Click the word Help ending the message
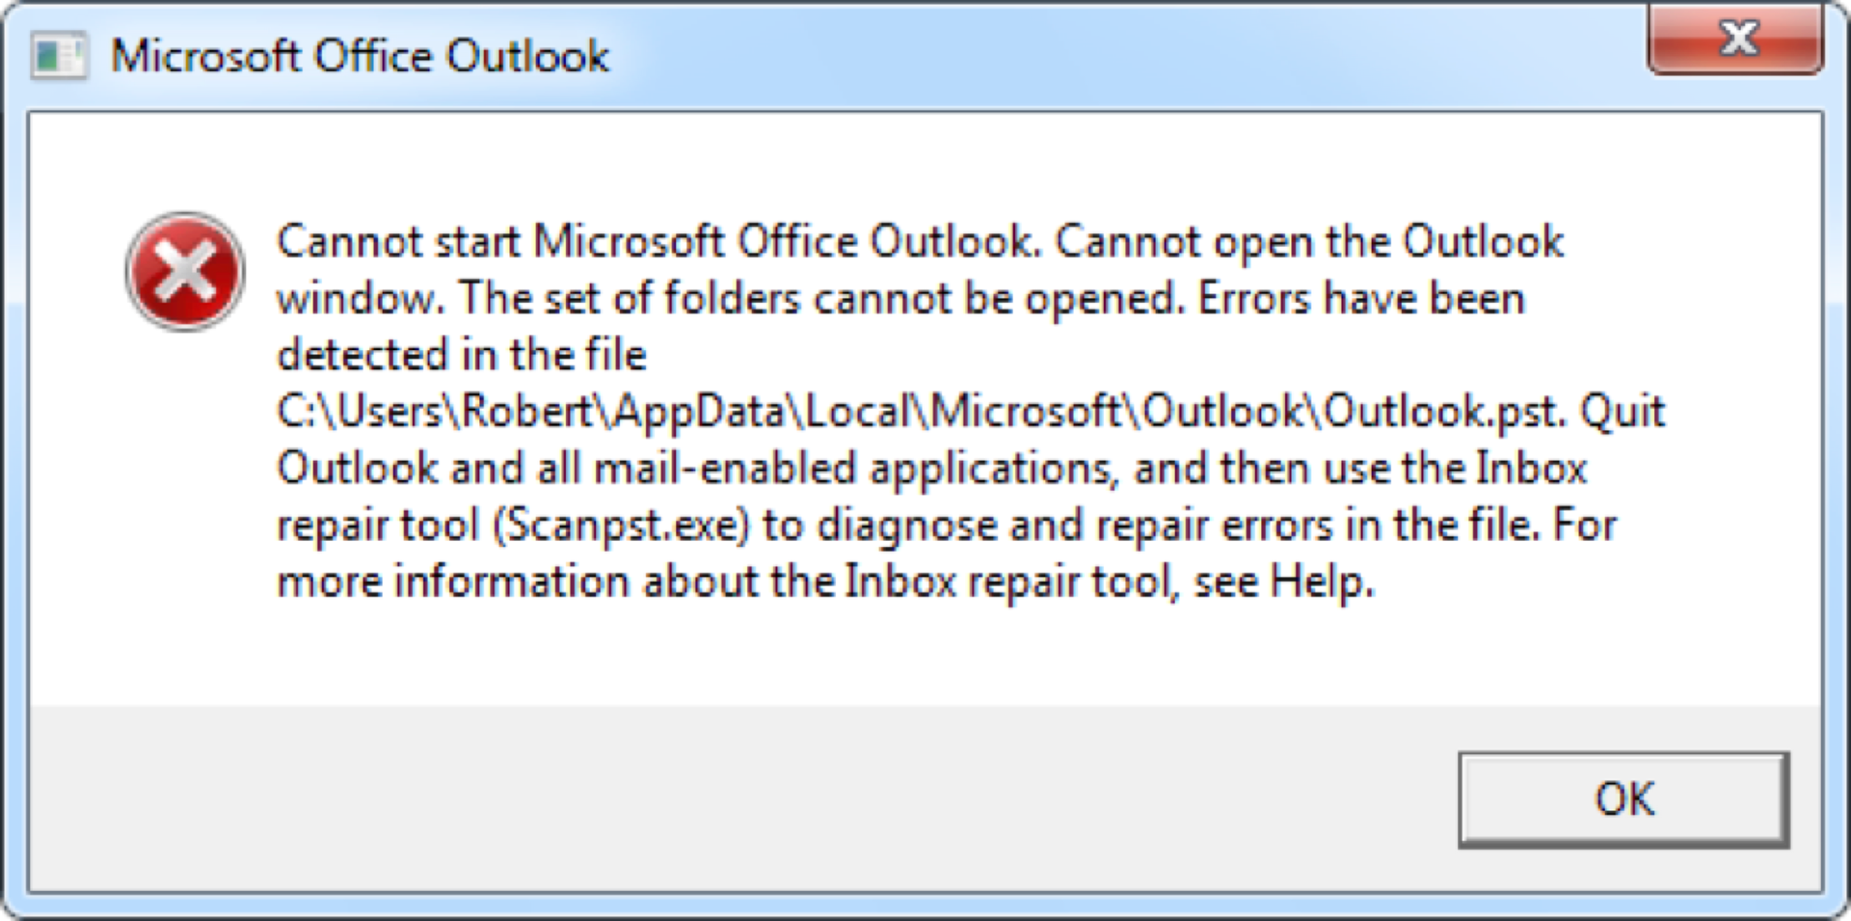The width and height of the screenshot is (1851, 921). [1320, 582]
